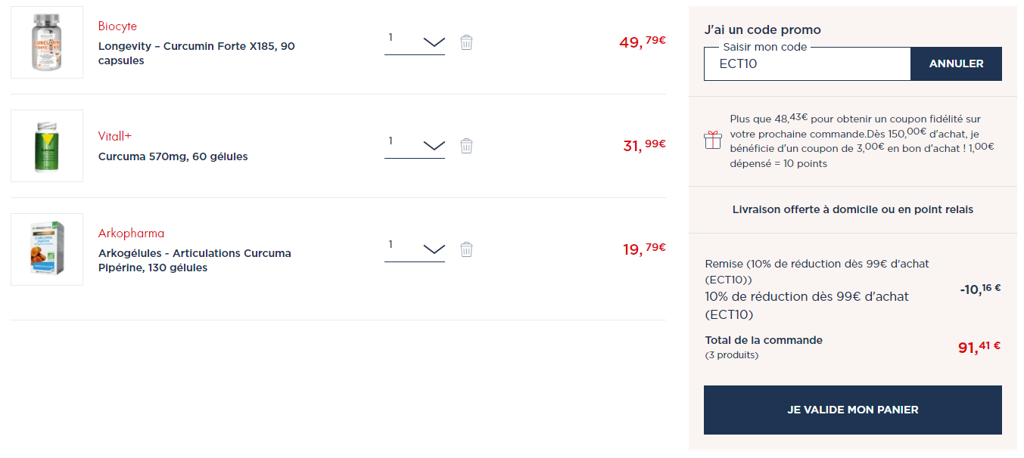The image size is (1024, 458).
Task: Click the J'ai un code promo heading
Action: 762,30
